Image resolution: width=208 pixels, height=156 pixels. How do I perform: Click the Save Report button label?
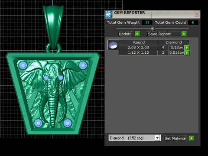pos(159,34)
